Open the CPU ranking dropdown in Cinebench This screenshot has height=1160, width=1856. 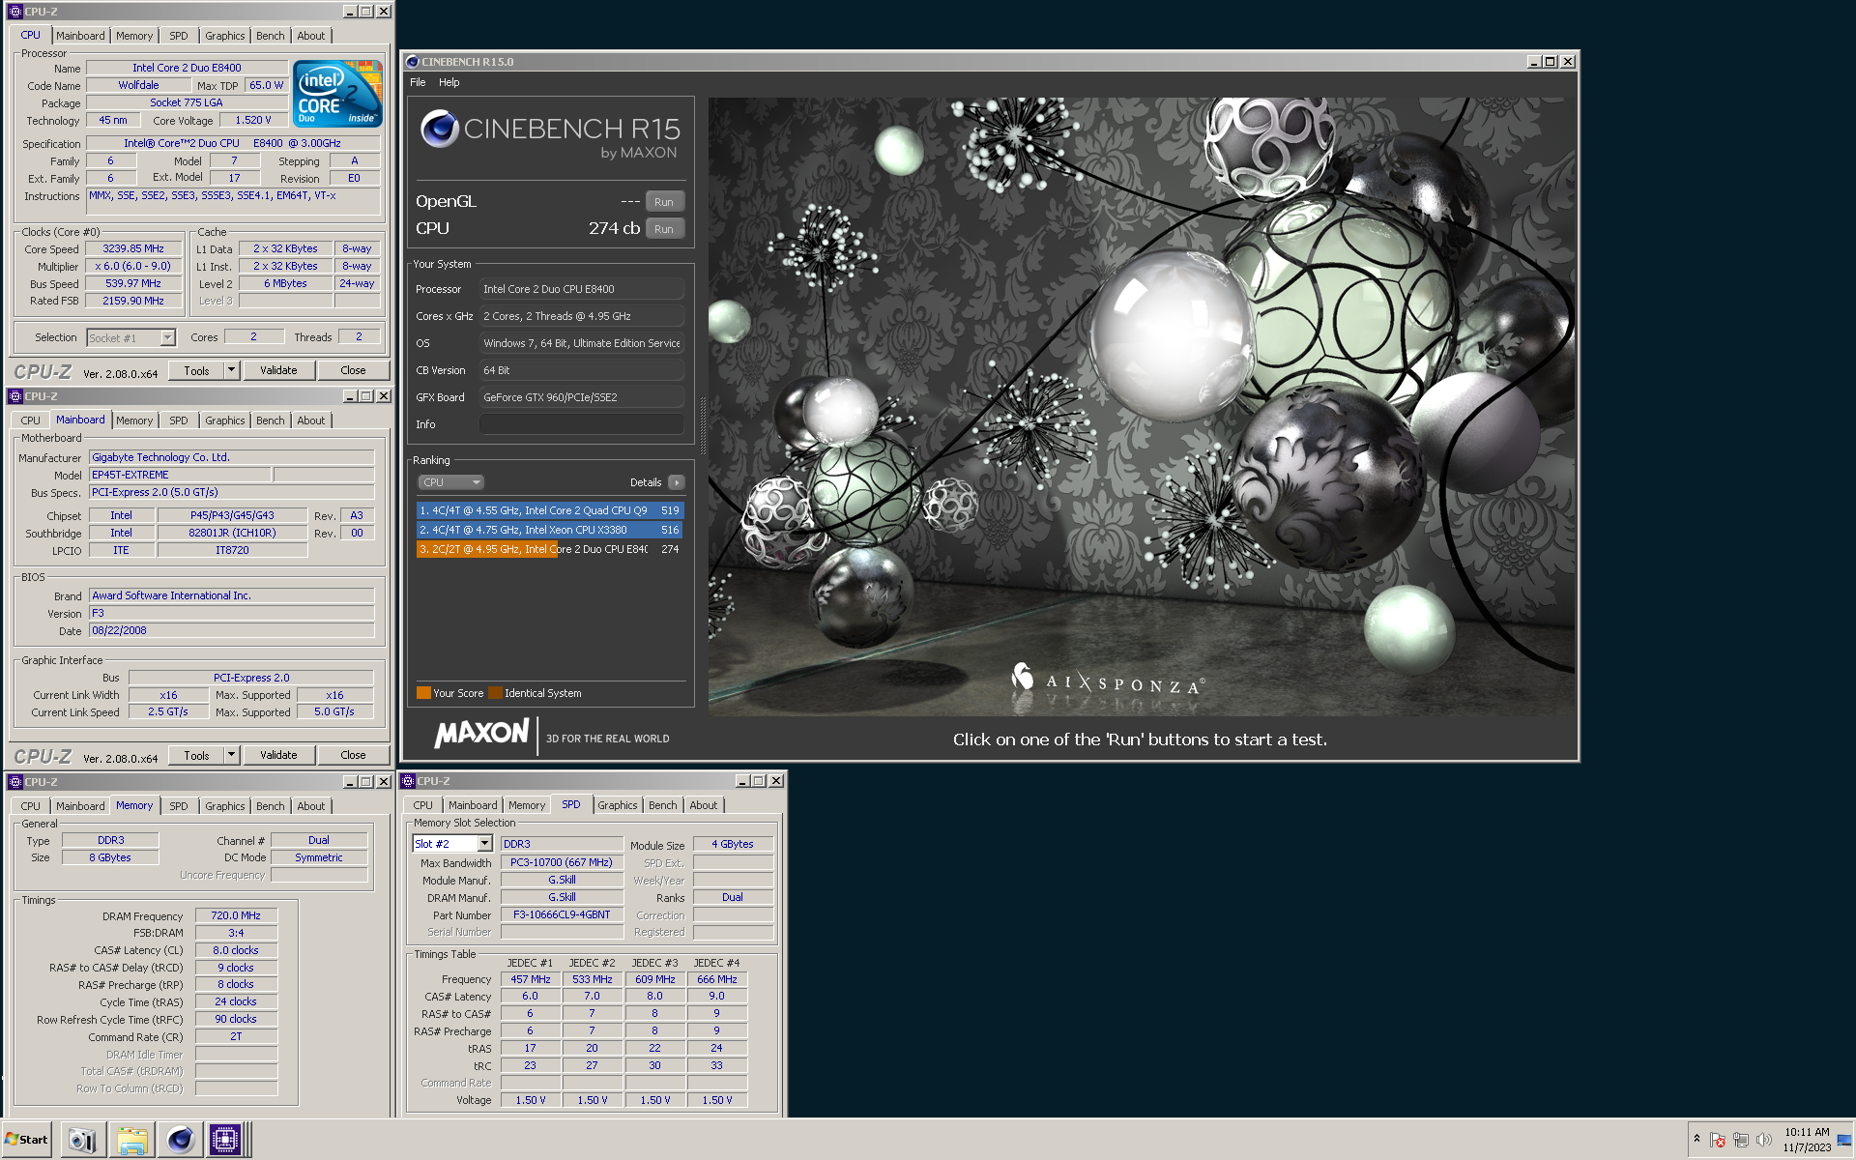tap(450, 482)
